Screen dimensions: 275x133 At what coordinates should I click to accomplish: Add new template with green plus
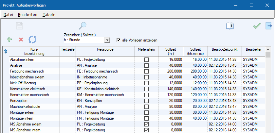[x=9, y=40]
